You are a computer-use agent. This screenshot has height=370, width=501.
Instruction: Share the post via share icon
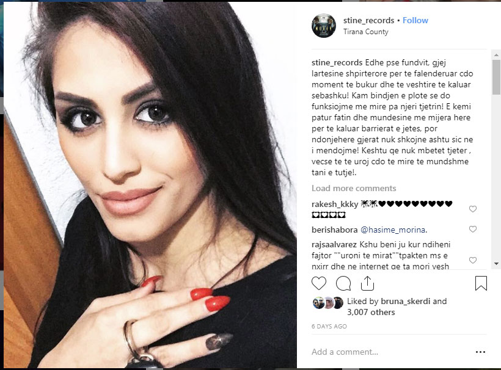[367, 283]
